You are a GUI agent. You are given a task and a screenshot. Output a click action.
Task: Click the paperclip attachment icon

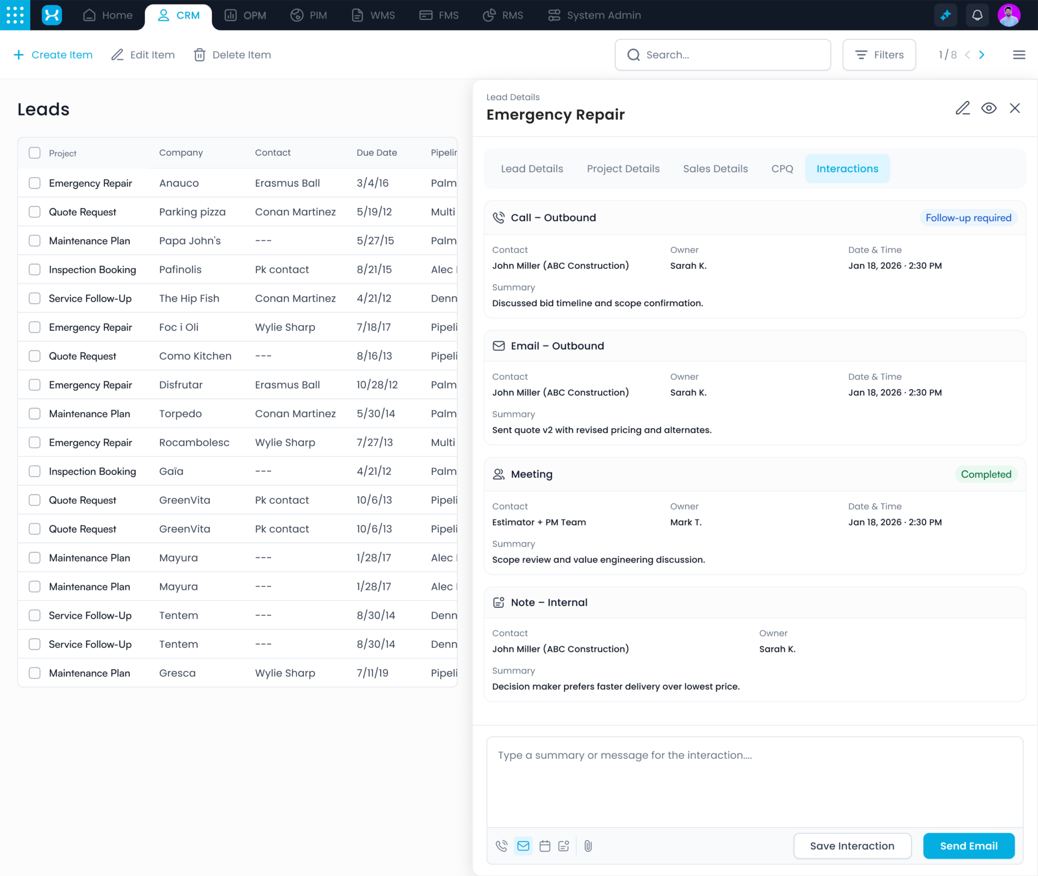[588, 846]
